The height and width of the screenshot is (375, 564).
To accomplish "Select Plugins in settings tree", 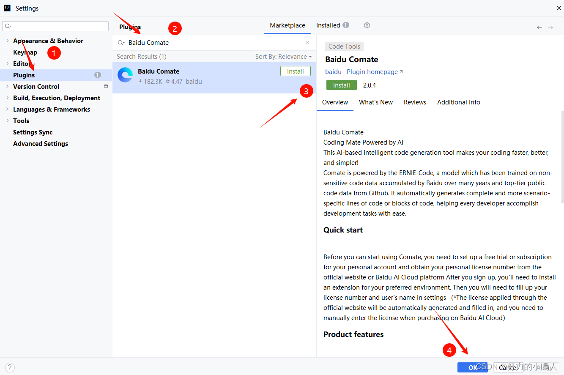I will tap(56, 75).
